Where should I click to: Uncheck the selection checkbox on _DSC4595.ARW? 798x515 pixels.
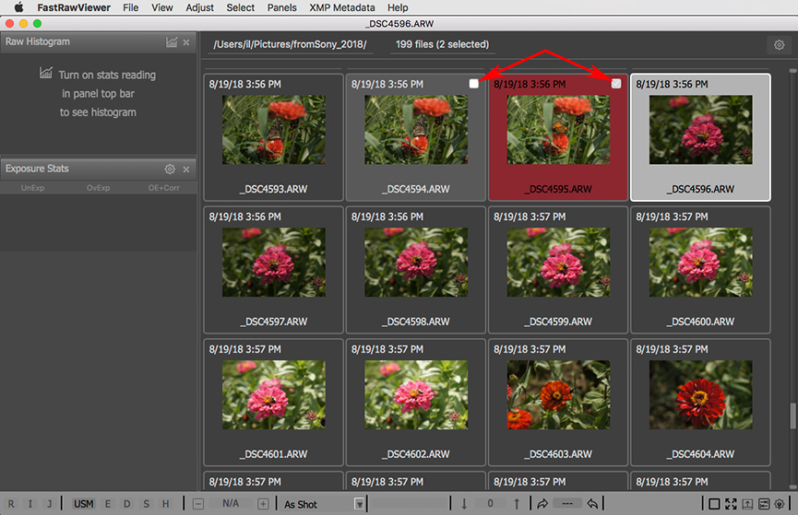(x=616, y=84)
